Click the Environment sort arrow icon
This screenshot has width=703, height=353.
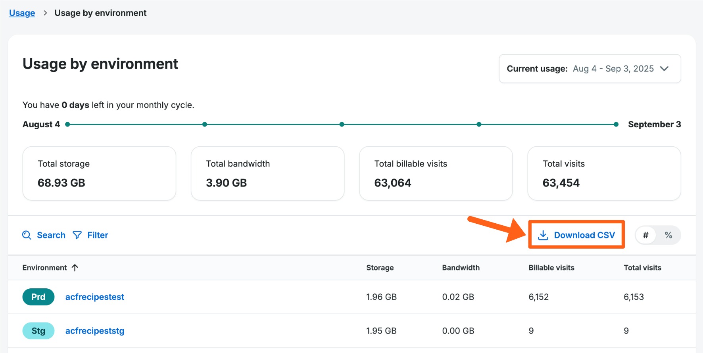pos(75,268)
